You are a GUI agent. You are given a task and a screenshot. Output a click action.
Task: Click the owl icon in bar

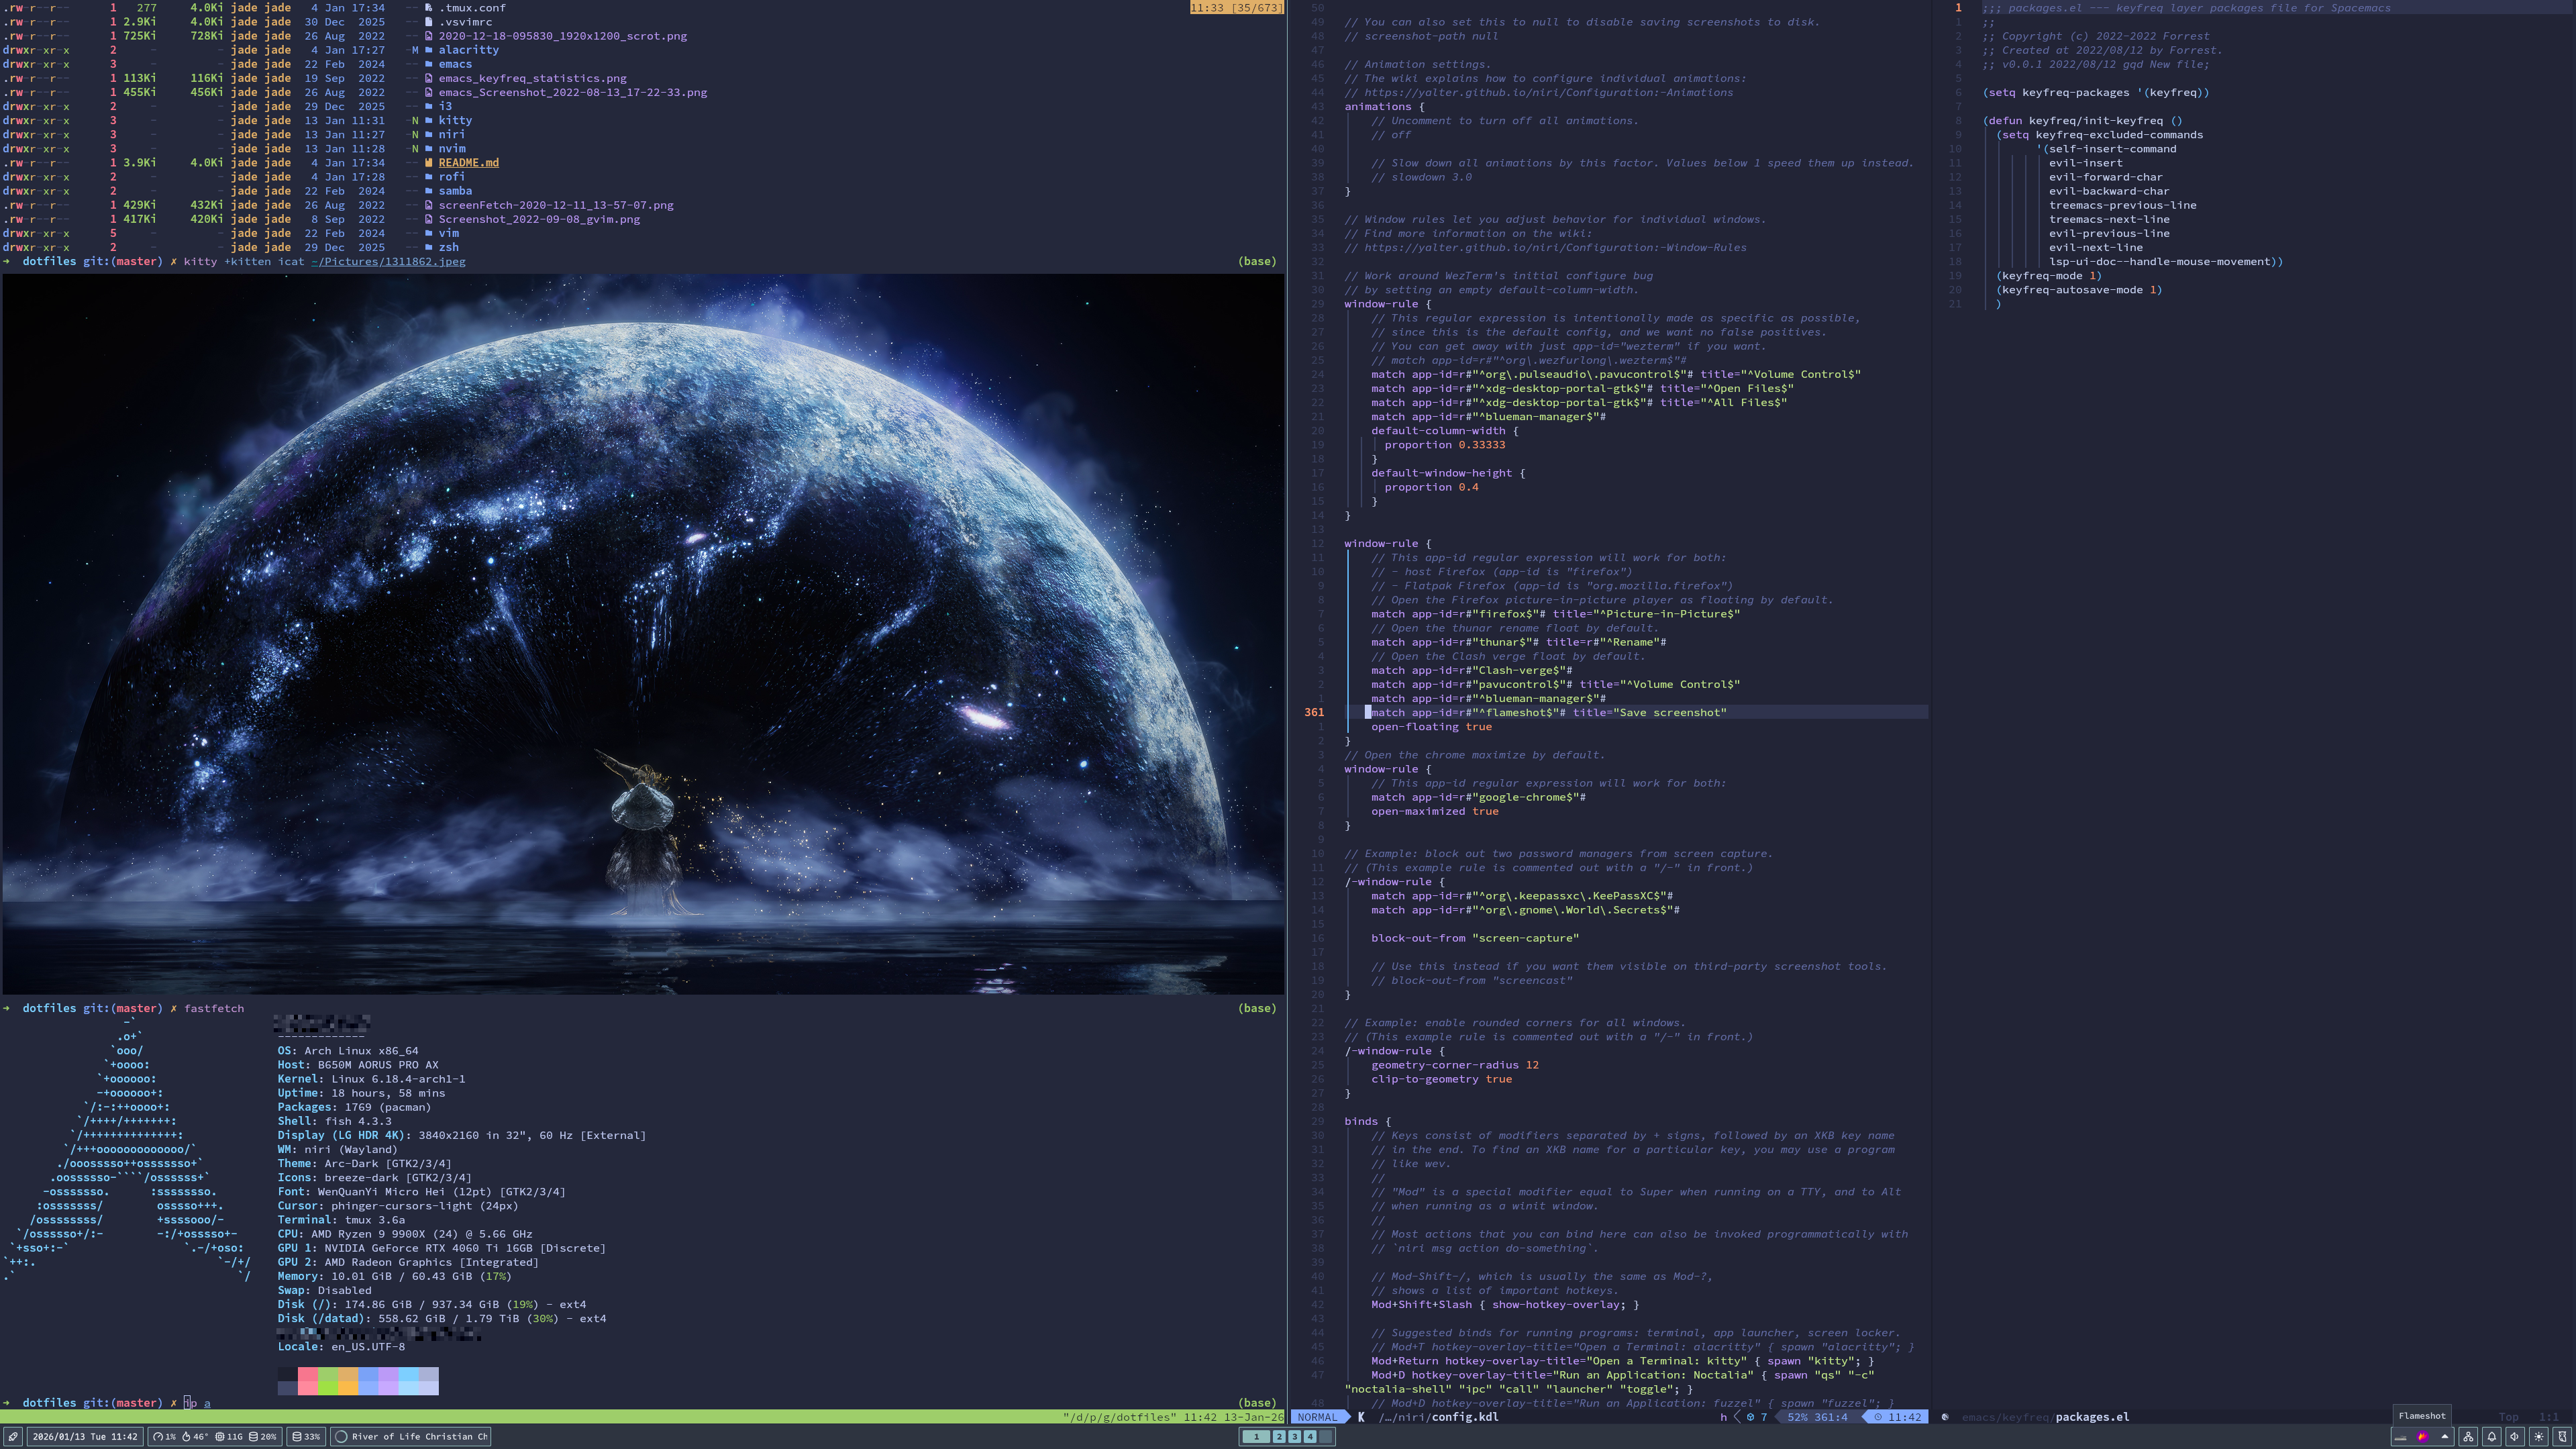(x=2562, y=1437)
